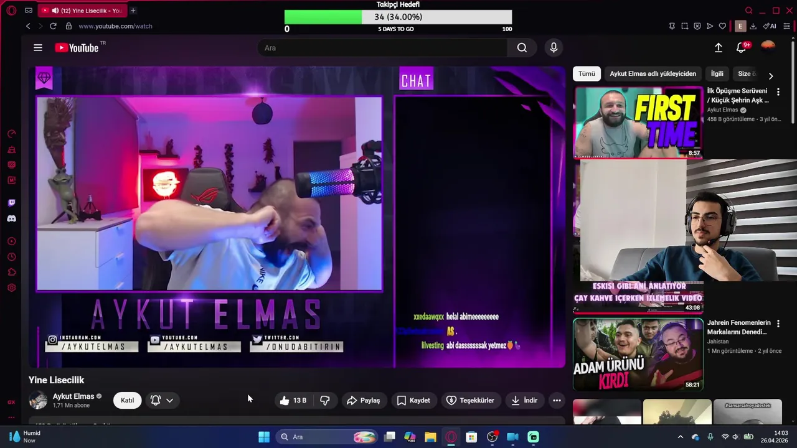Open File Explorer from the taskbar

[x=430, y=437]
